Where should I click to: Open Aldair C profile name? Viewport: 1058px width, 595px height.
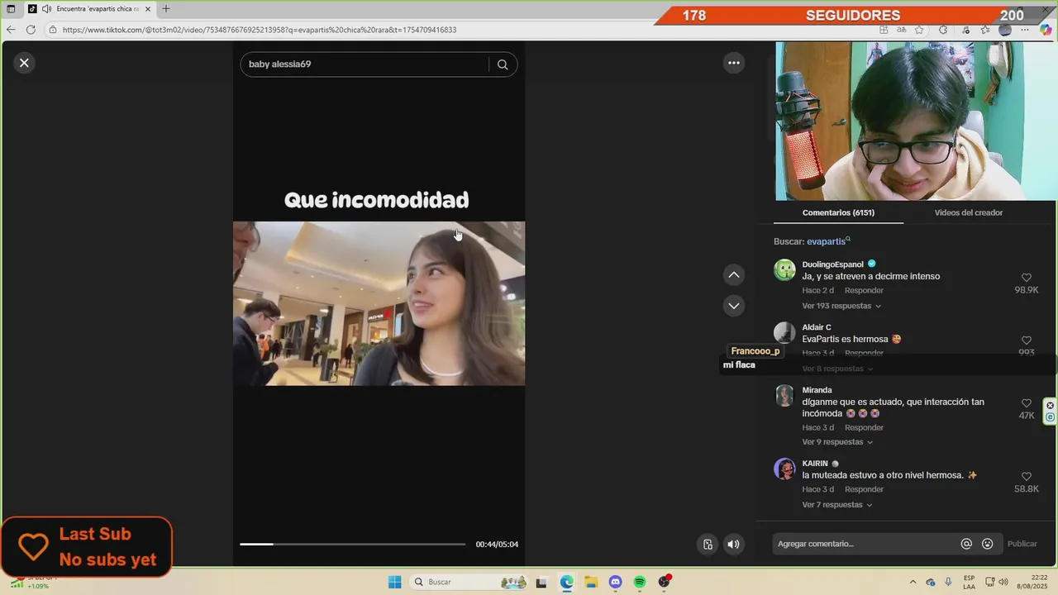(x=817, y=327)
